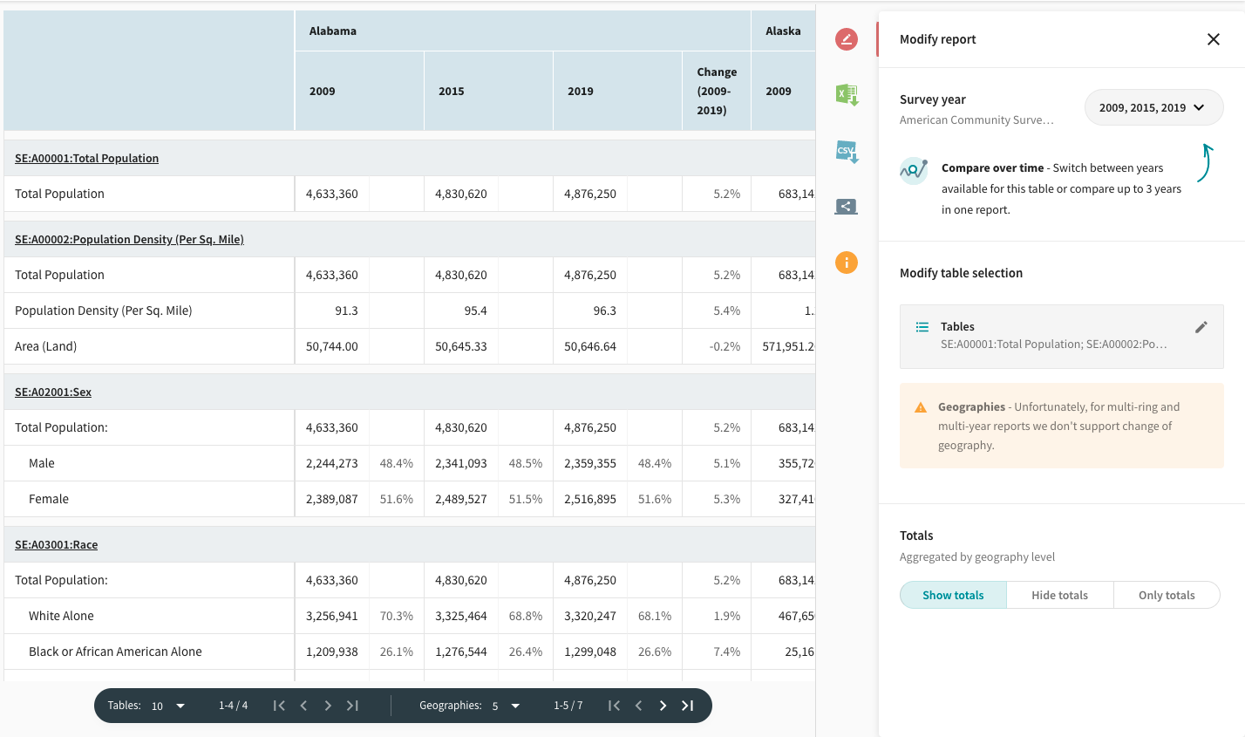The height and width of the screenshot is (737, 1245).
Task: Open SE:A00001:Total Population table link
Action: pyautogui.click(x=86, y=159)
